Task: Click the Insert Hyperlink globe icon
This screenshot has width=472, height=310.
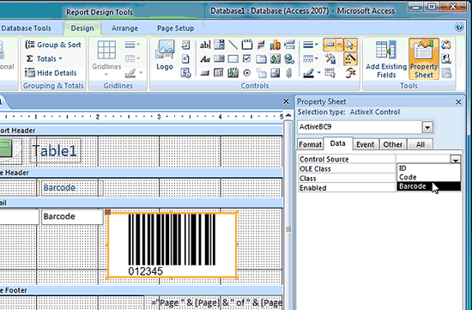Action: 289,59
